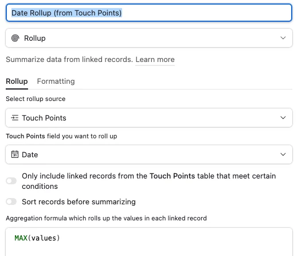Screen dimensions: 298x256
Task: Click the word 'values' in the formula
Action: click(44, 238)
